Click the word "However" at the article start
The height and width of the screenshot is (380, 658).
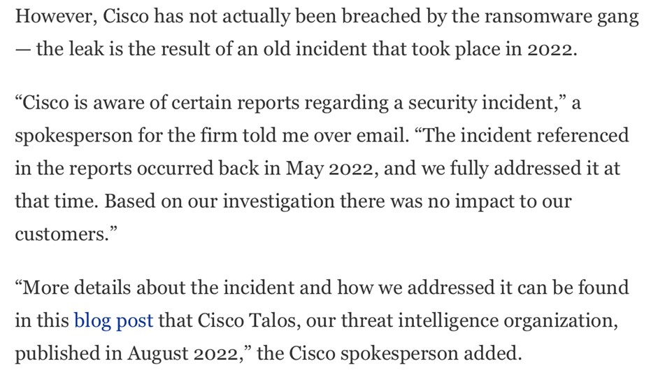[54, 17]
